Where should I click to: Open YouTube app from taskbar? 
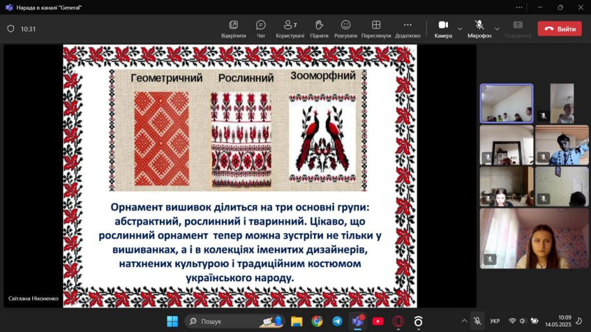point(377,321)
